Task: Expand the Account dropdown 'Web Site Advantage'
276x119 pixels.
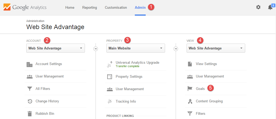Action: tap(56, 48)
